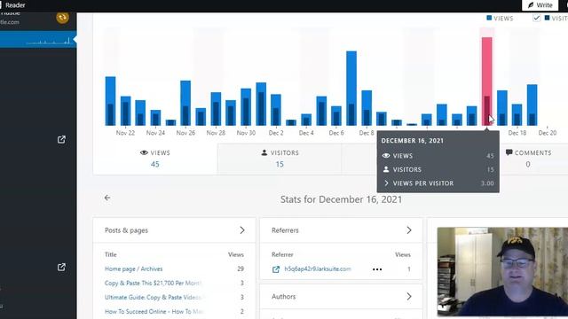Go back using the left arrow
Image resolution: width=568 pixels, height=319 pixels.
tap(107, 198)
